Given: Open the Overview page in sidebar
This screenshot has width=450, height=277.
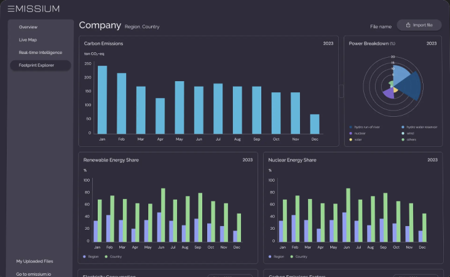Looking at the screenshot, I should tap(28, 27).
